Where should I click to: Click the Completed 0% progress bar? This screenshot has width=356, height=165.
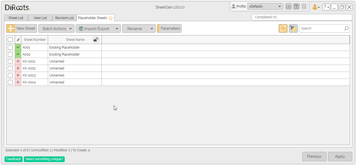click(x=301, y=17)
